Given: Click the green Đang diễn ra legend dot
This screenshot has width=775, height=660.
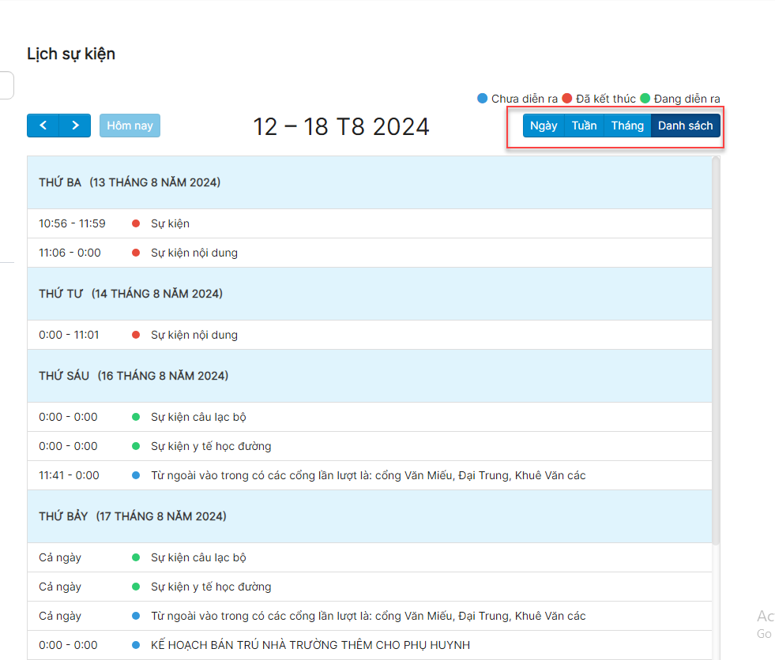Looking at the screenshot, I should pyautogui.click(x=645, y=99).
